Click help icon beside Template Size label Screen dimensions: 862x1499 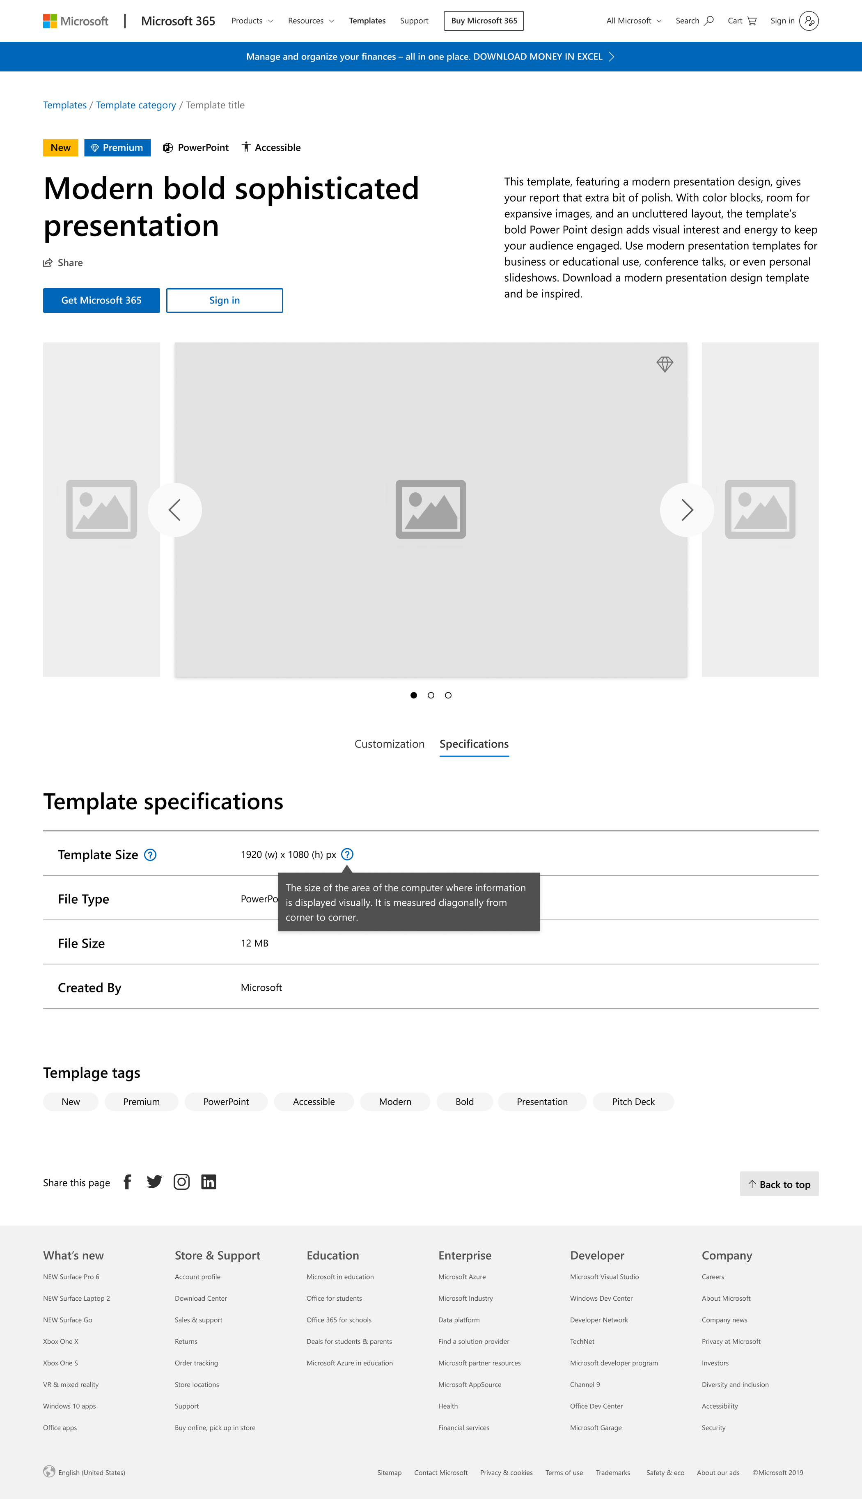[x=150, y=854]
